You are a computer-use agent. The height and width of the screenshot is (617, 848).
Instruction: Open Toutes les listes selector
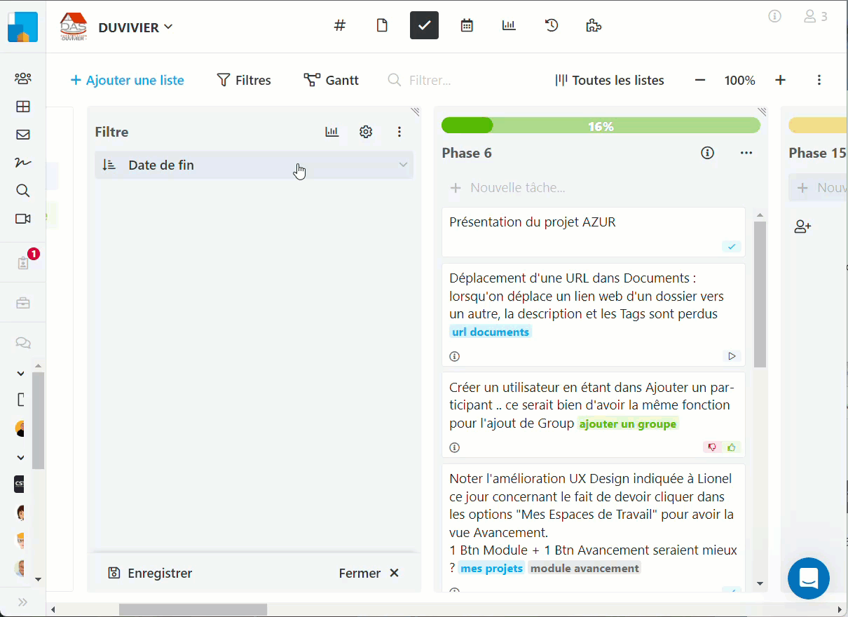click(610, 81)
